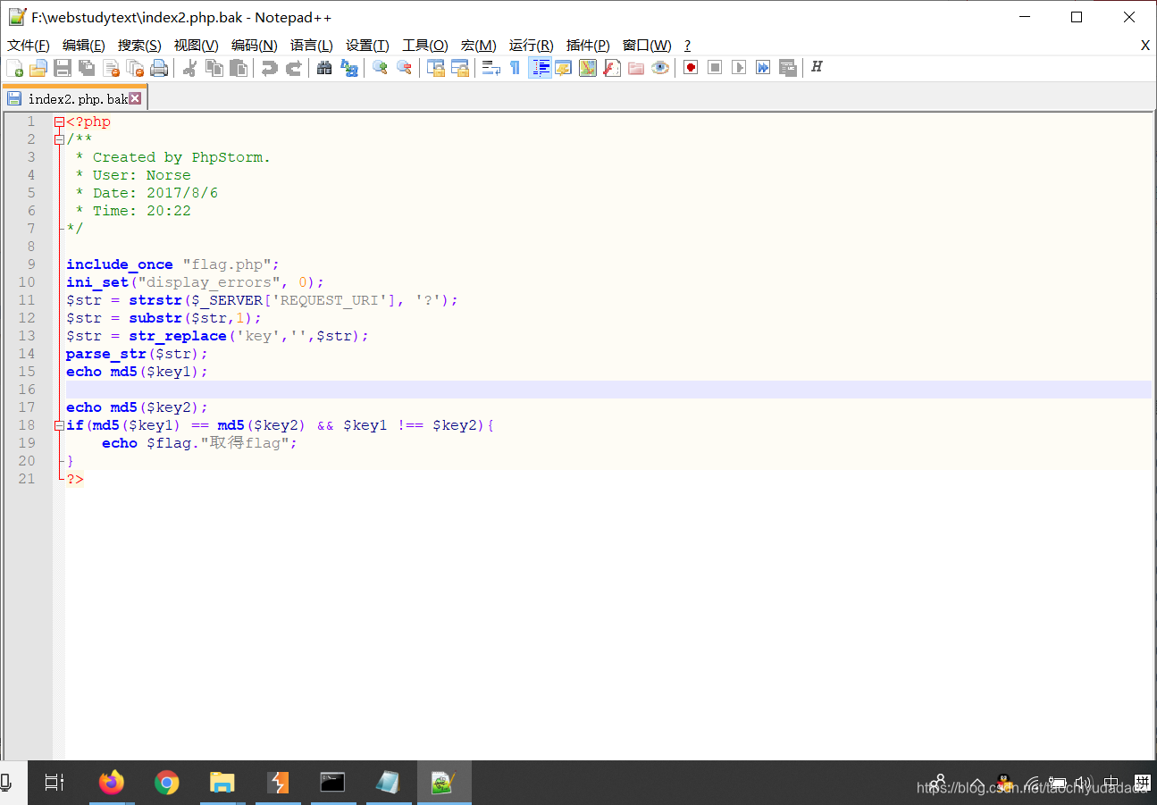Click the Zoom In magnifier icon

tap(380, 68)
